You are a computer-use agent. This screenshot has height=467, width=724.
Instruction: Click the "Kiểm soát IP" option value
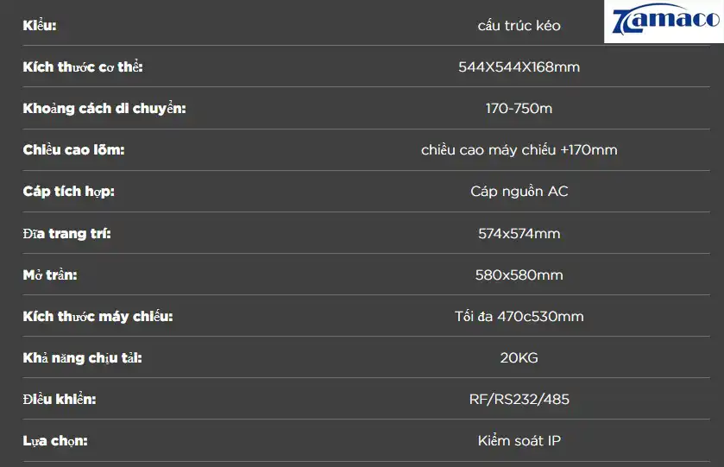tap(519, 441)
